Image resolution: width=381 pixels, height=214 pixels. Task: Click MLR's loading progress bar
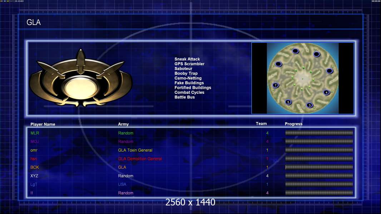point(319,133)
